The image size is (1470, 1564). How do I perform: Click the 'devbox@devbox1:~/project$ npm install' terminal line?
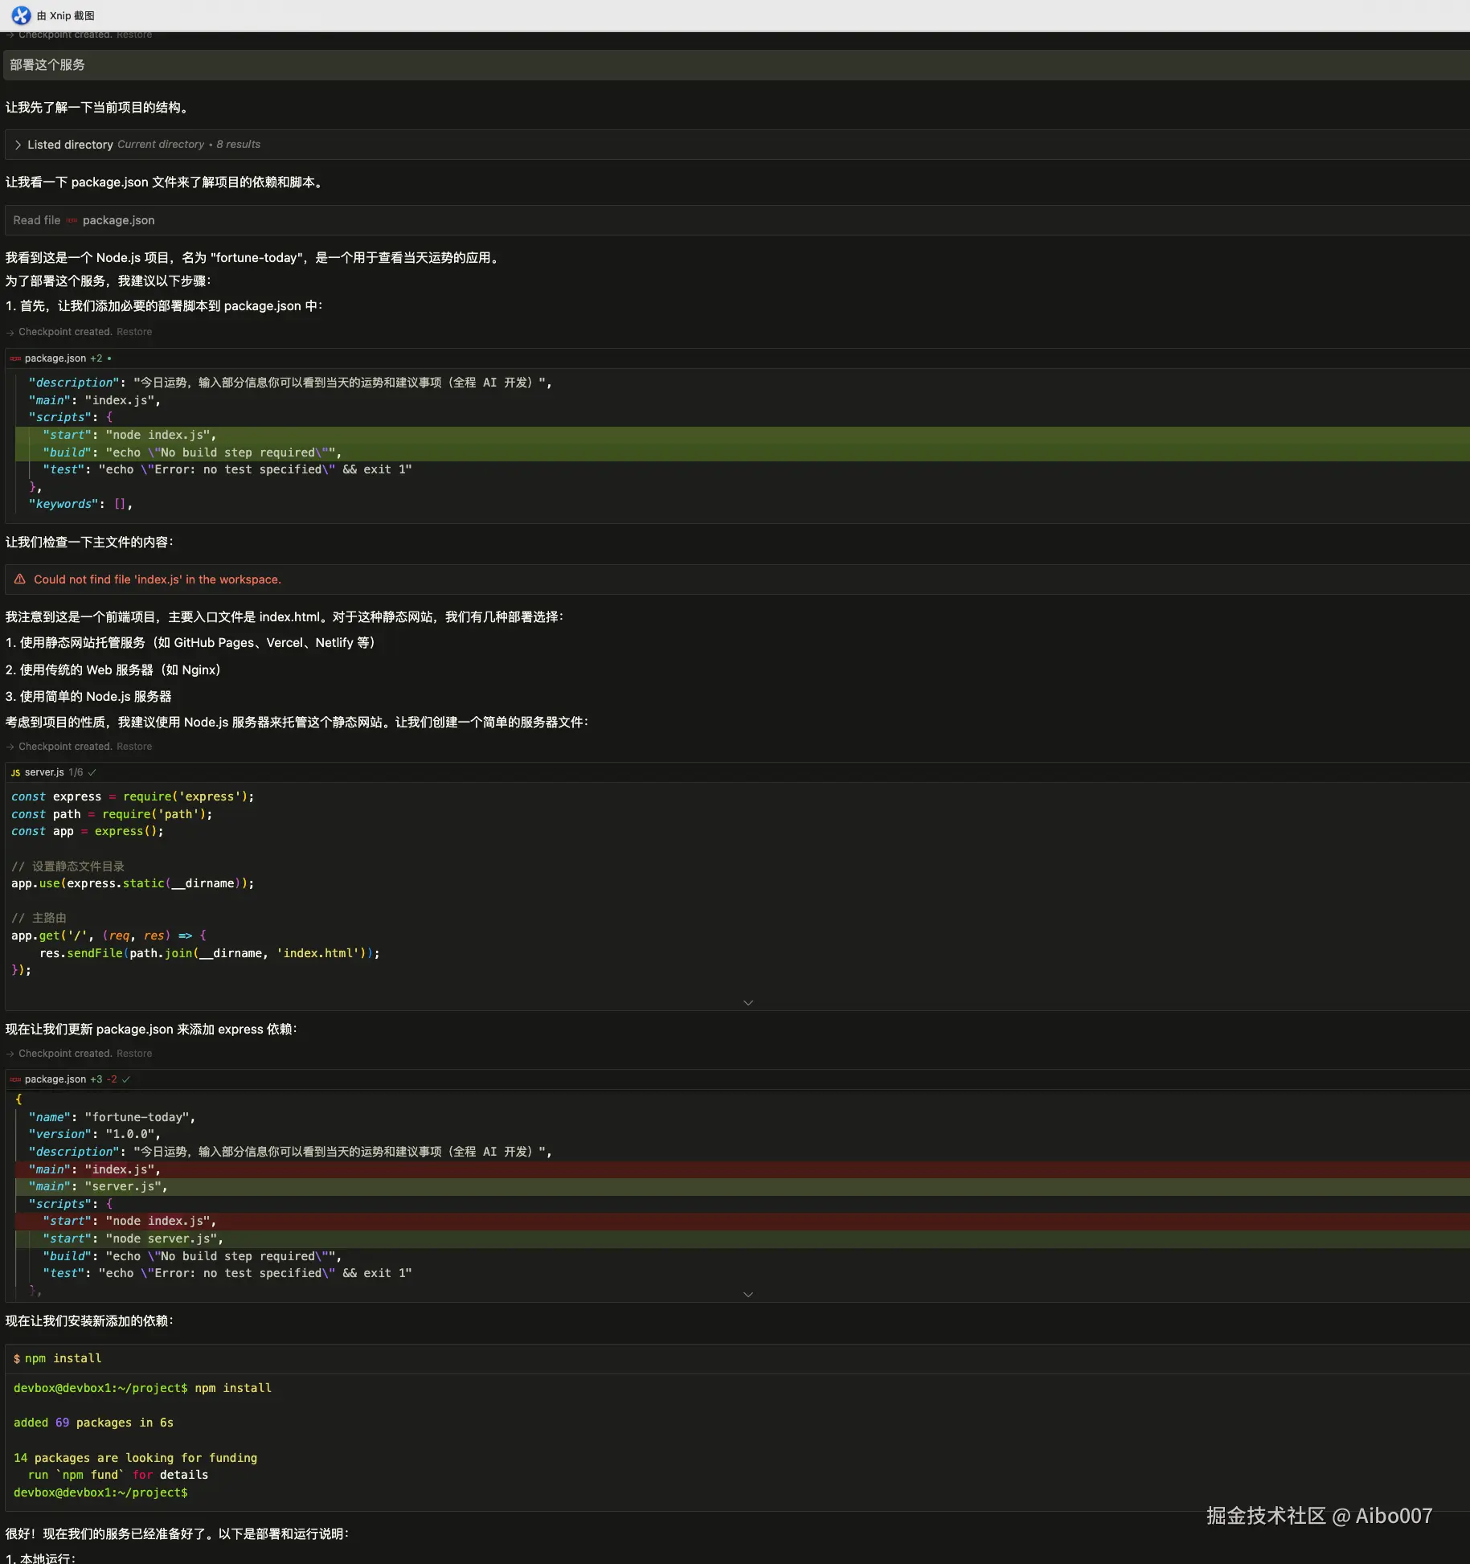[x=142, y=1388]
